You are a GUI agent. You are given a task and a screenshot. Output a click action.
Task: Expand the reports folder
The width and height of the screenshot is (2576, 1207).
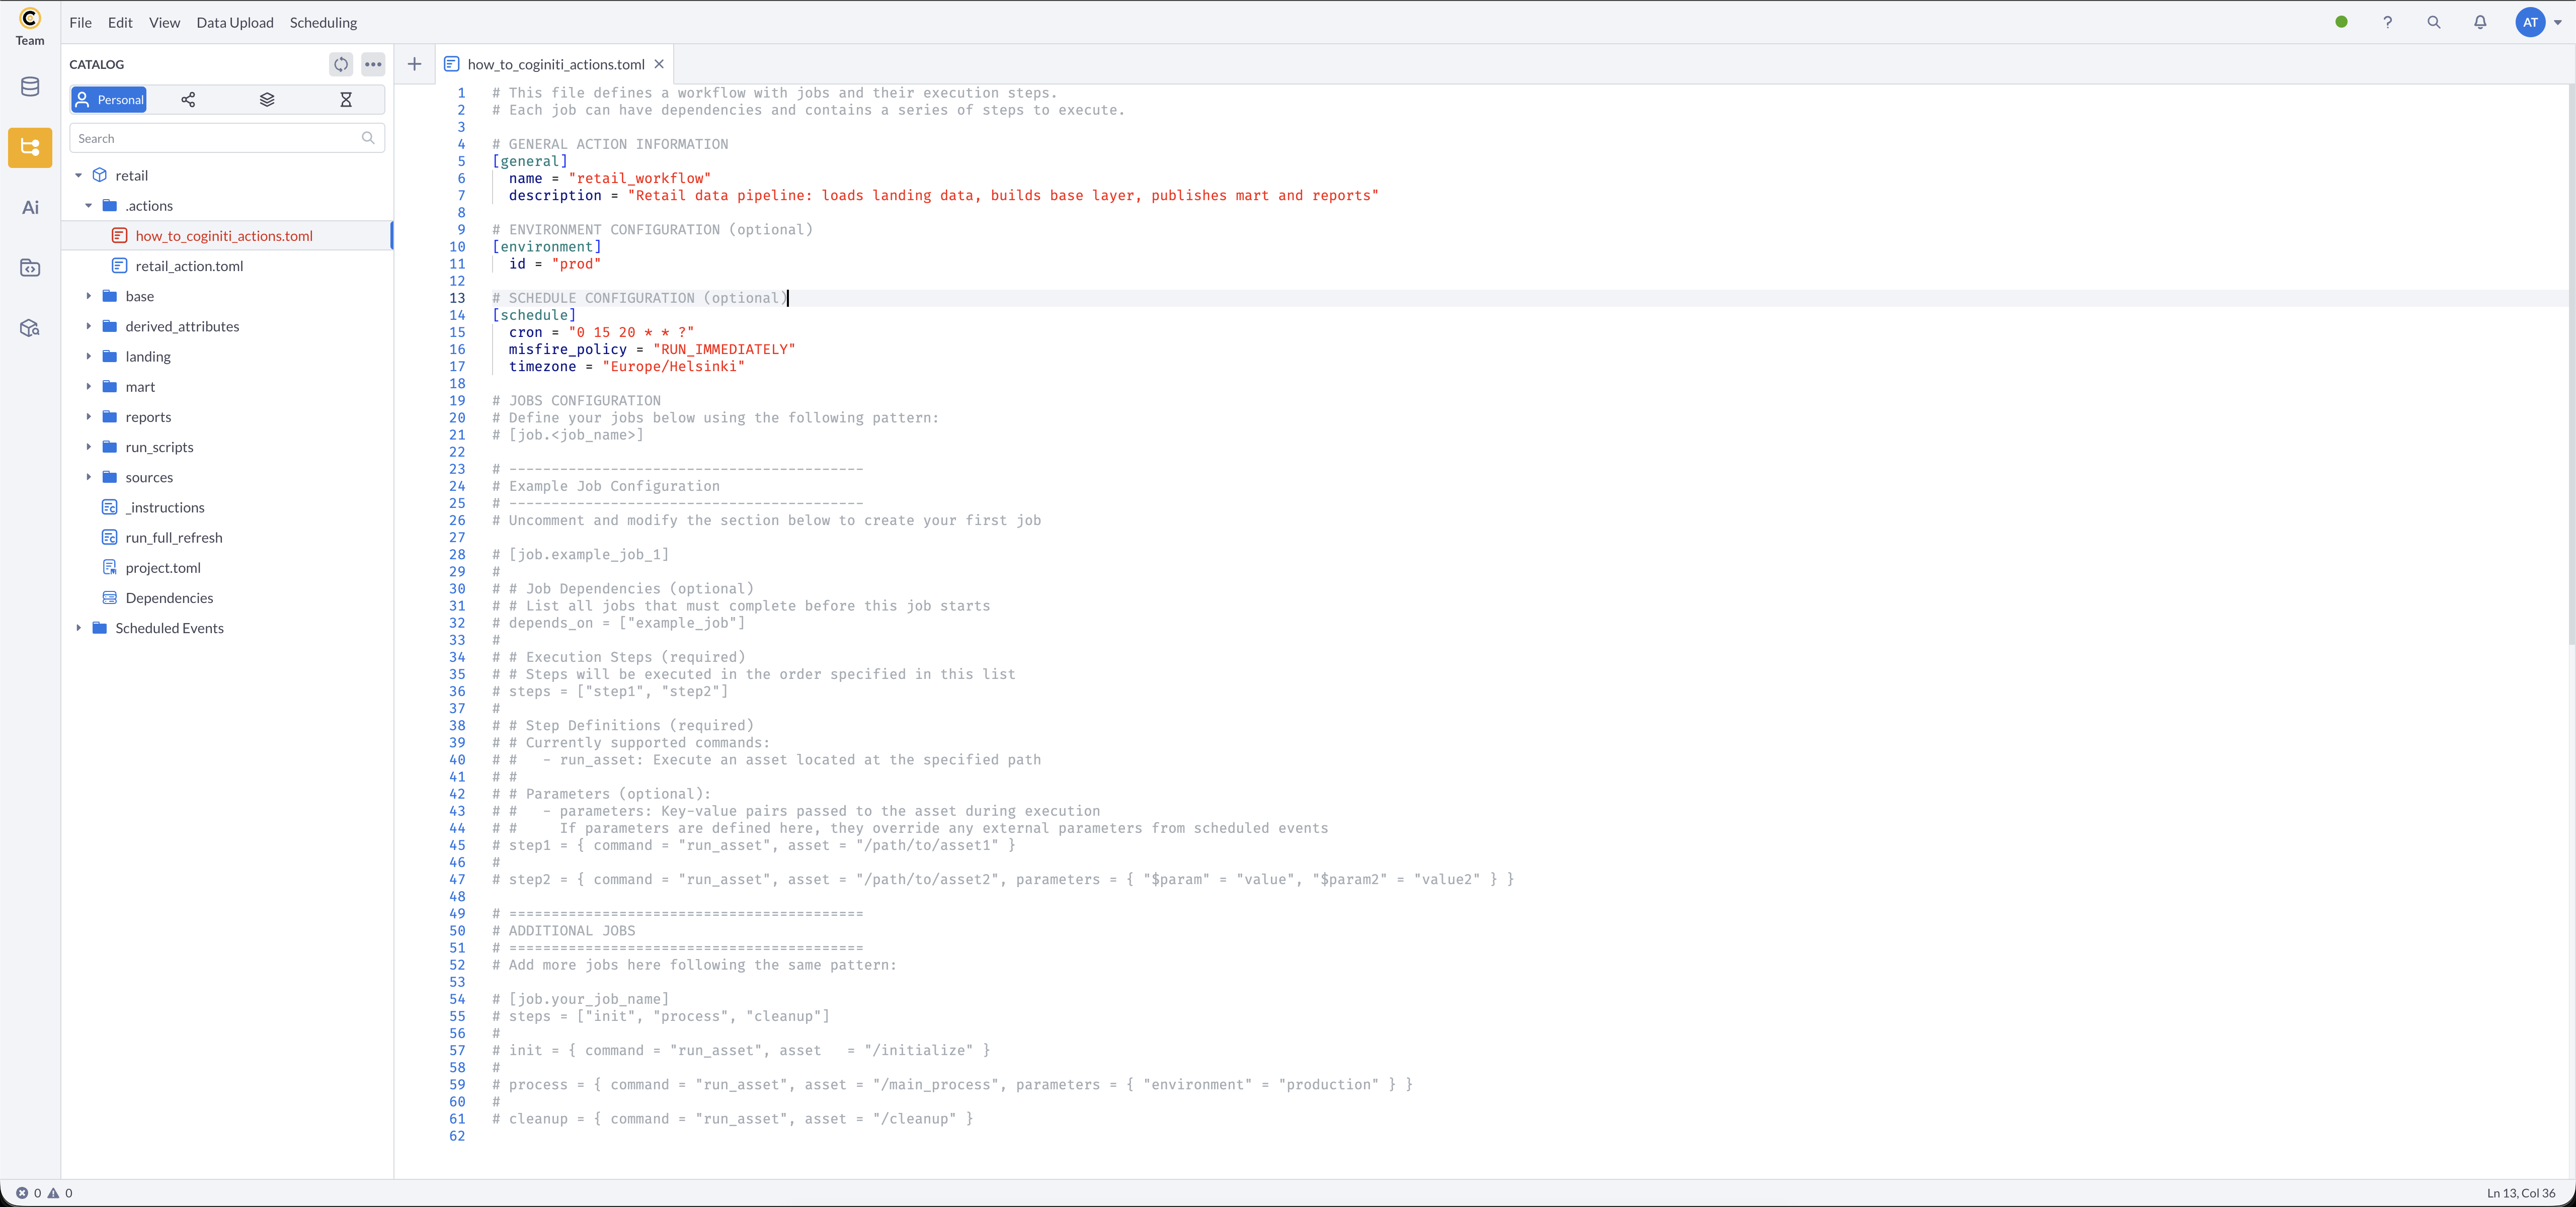[x=89, y=416]
